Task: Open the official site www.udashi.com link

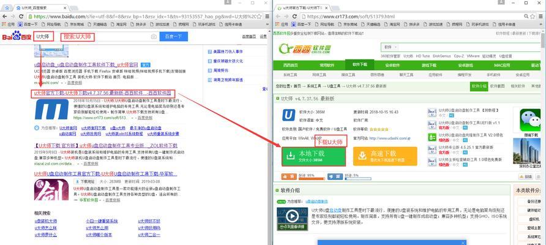Action: tap(388, 138)
